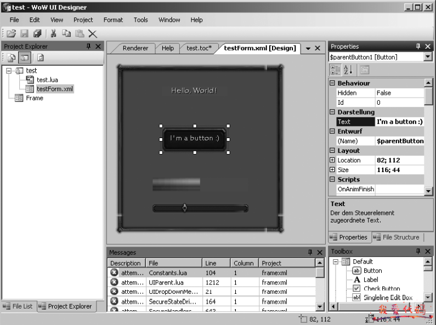Sort messages by Line column header
This screenshot has height=325, width=436.
[216, 263]
